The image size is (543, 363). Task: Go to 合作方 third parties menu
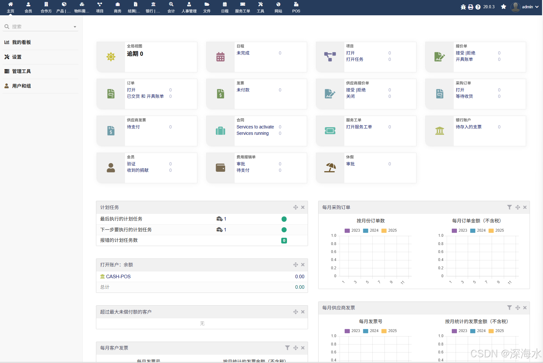[46, 7]
